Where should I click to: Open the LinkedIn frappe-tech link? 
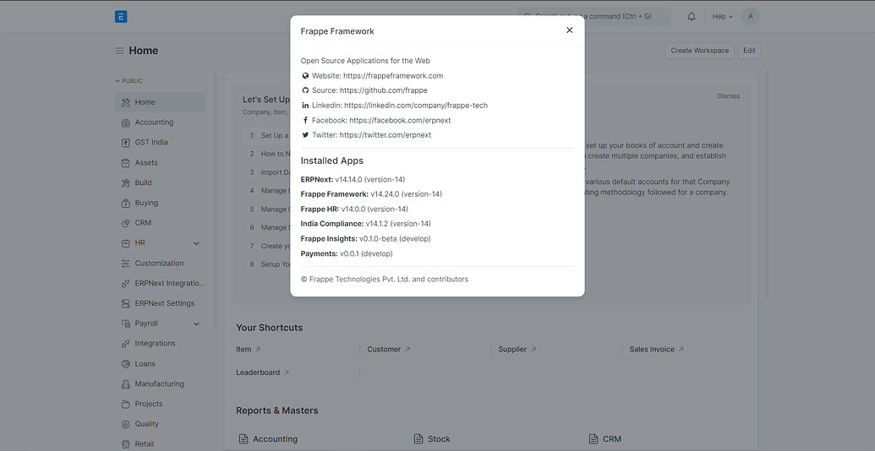(x=416, y=106)
